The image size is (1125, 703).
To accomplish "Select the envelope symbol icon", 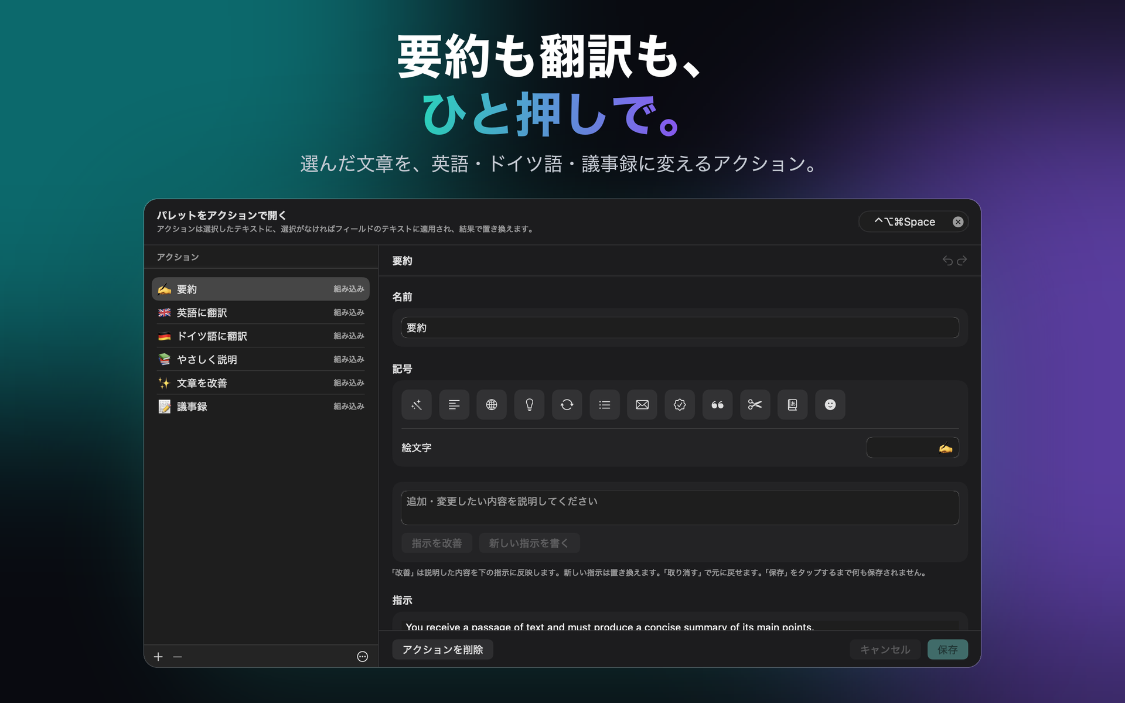I will (642, 405).
